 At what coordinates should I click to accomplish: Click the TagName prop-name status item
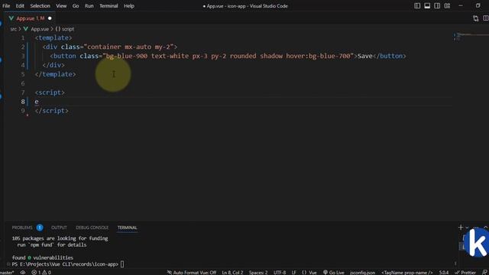(407, 273)
